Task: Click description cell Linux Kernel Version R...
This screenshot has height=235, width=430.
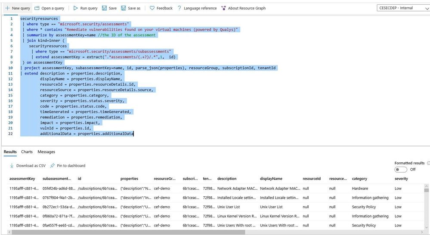Action: click(x=237, y=216)
